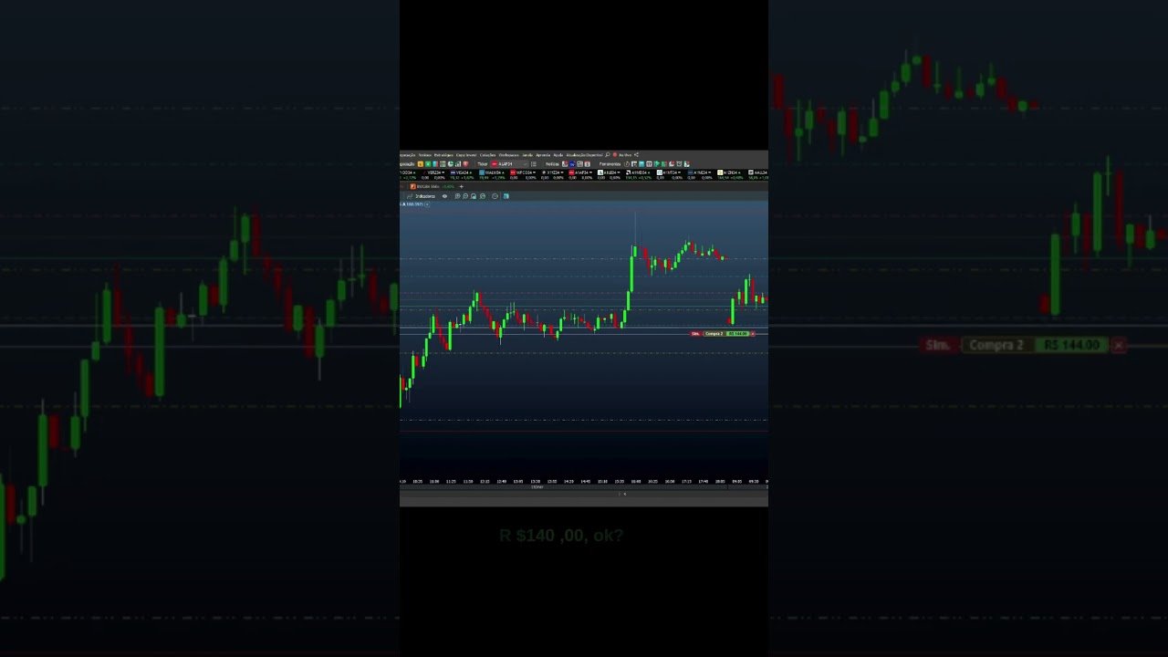Image resolution: width=1168 pixels, height=657 pixels.
Task: Expand the price label dropdown at chart top-left
Action: (x=427, y=204)
